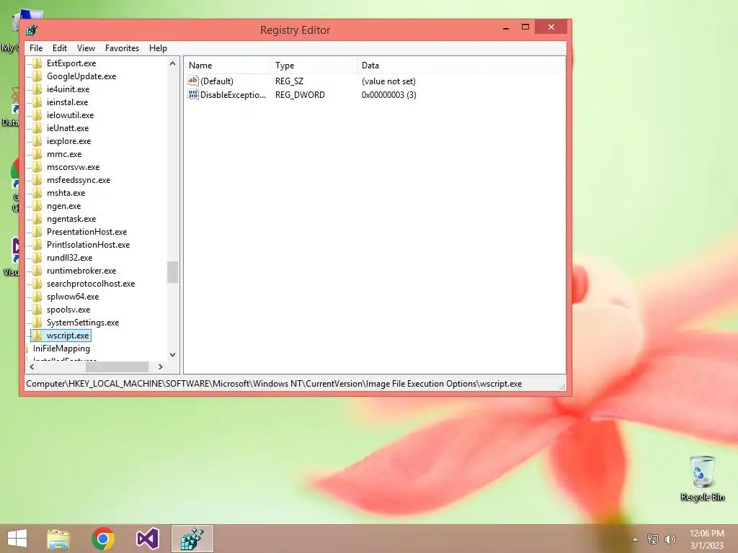Select the splwow64.exe key
738x553 pixels.
pos(73,297)
